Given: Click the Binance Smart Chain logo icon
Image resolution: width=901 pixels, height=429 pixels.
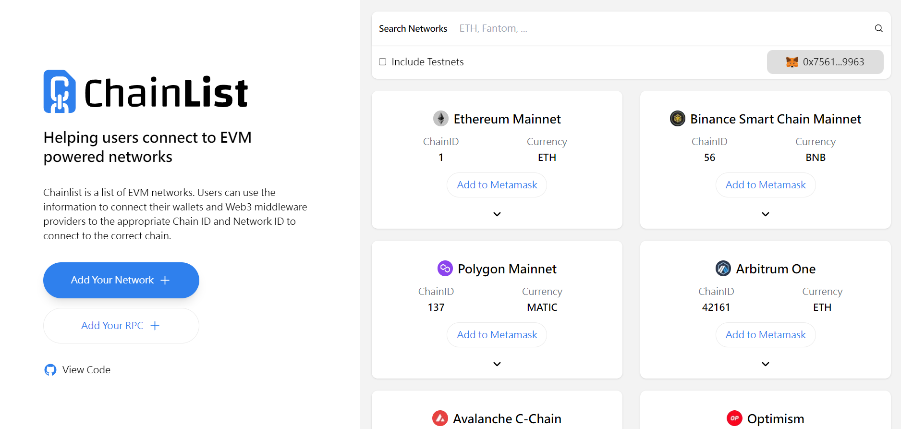Looking at the screenshot, I should tap(677, 119).
